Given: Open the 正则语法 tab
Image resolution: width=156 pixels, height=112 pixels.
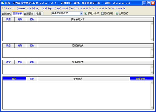Looking at the screenshot, I should [29, 14].
